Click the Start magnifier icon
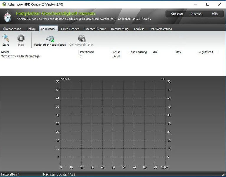The width and height of the screenshot is (226, 177). pos(6,38)
